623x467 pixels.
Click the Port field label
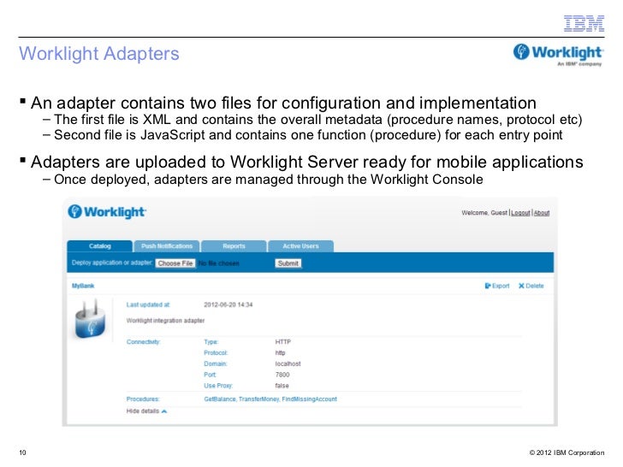(211, 375)
